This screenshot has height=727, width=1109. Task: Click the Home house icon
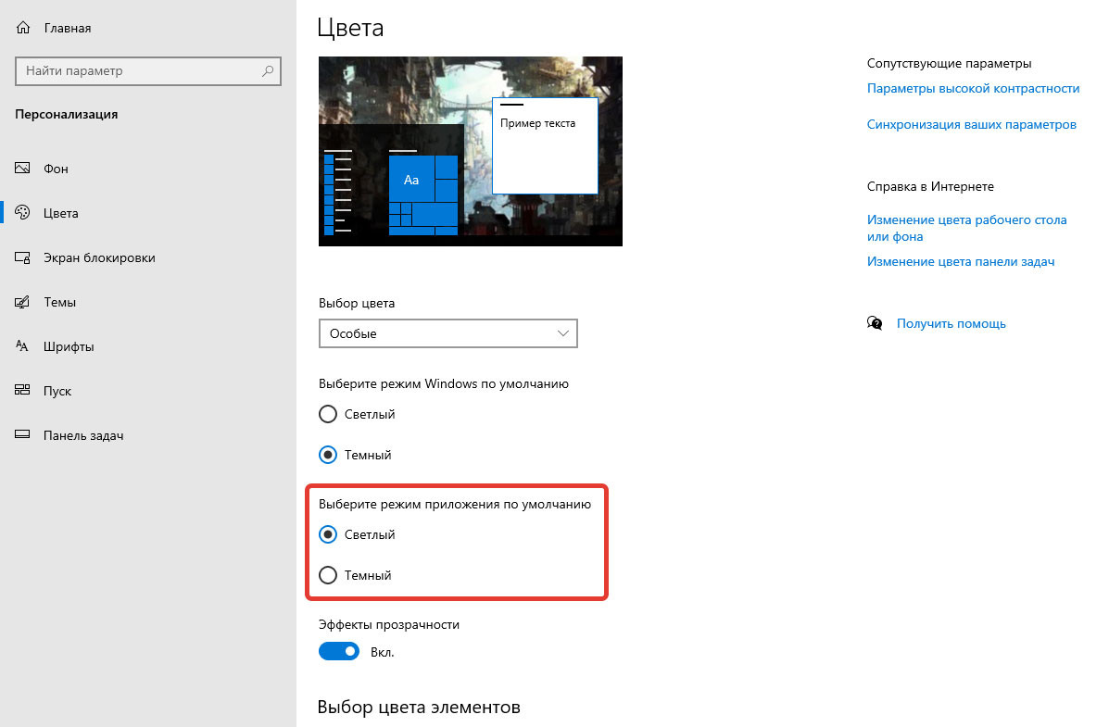coord(22,28)
